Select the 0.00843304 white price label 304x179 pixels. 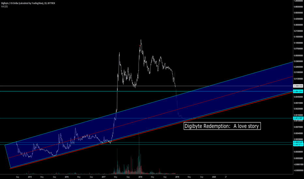pyautogui.click(x=298, y=86)
